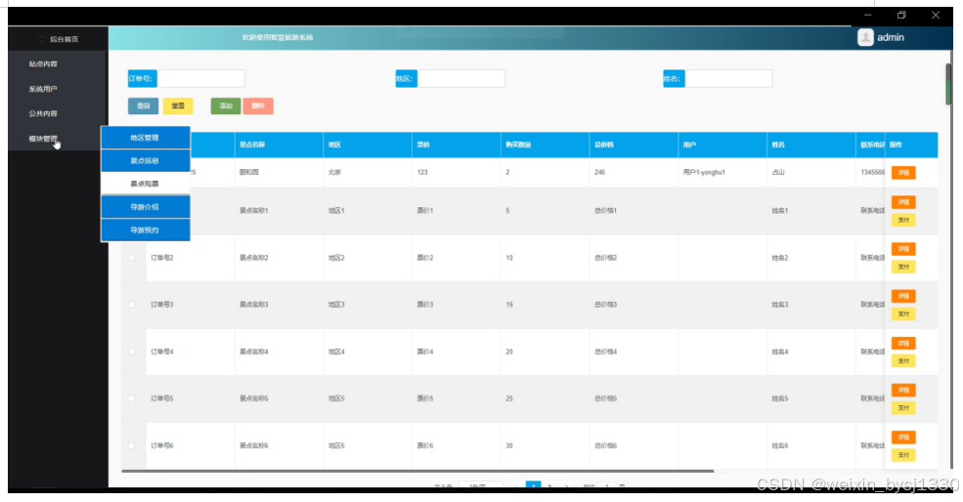963x502 pixels.
Task: Click the 北京 region cell
Action: click(x=368, y=173)
